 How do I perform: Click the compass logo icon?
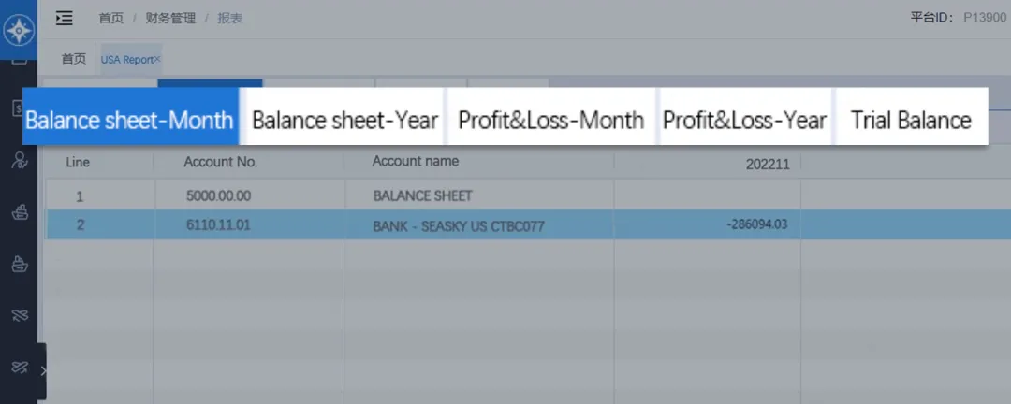pos(19,30)
